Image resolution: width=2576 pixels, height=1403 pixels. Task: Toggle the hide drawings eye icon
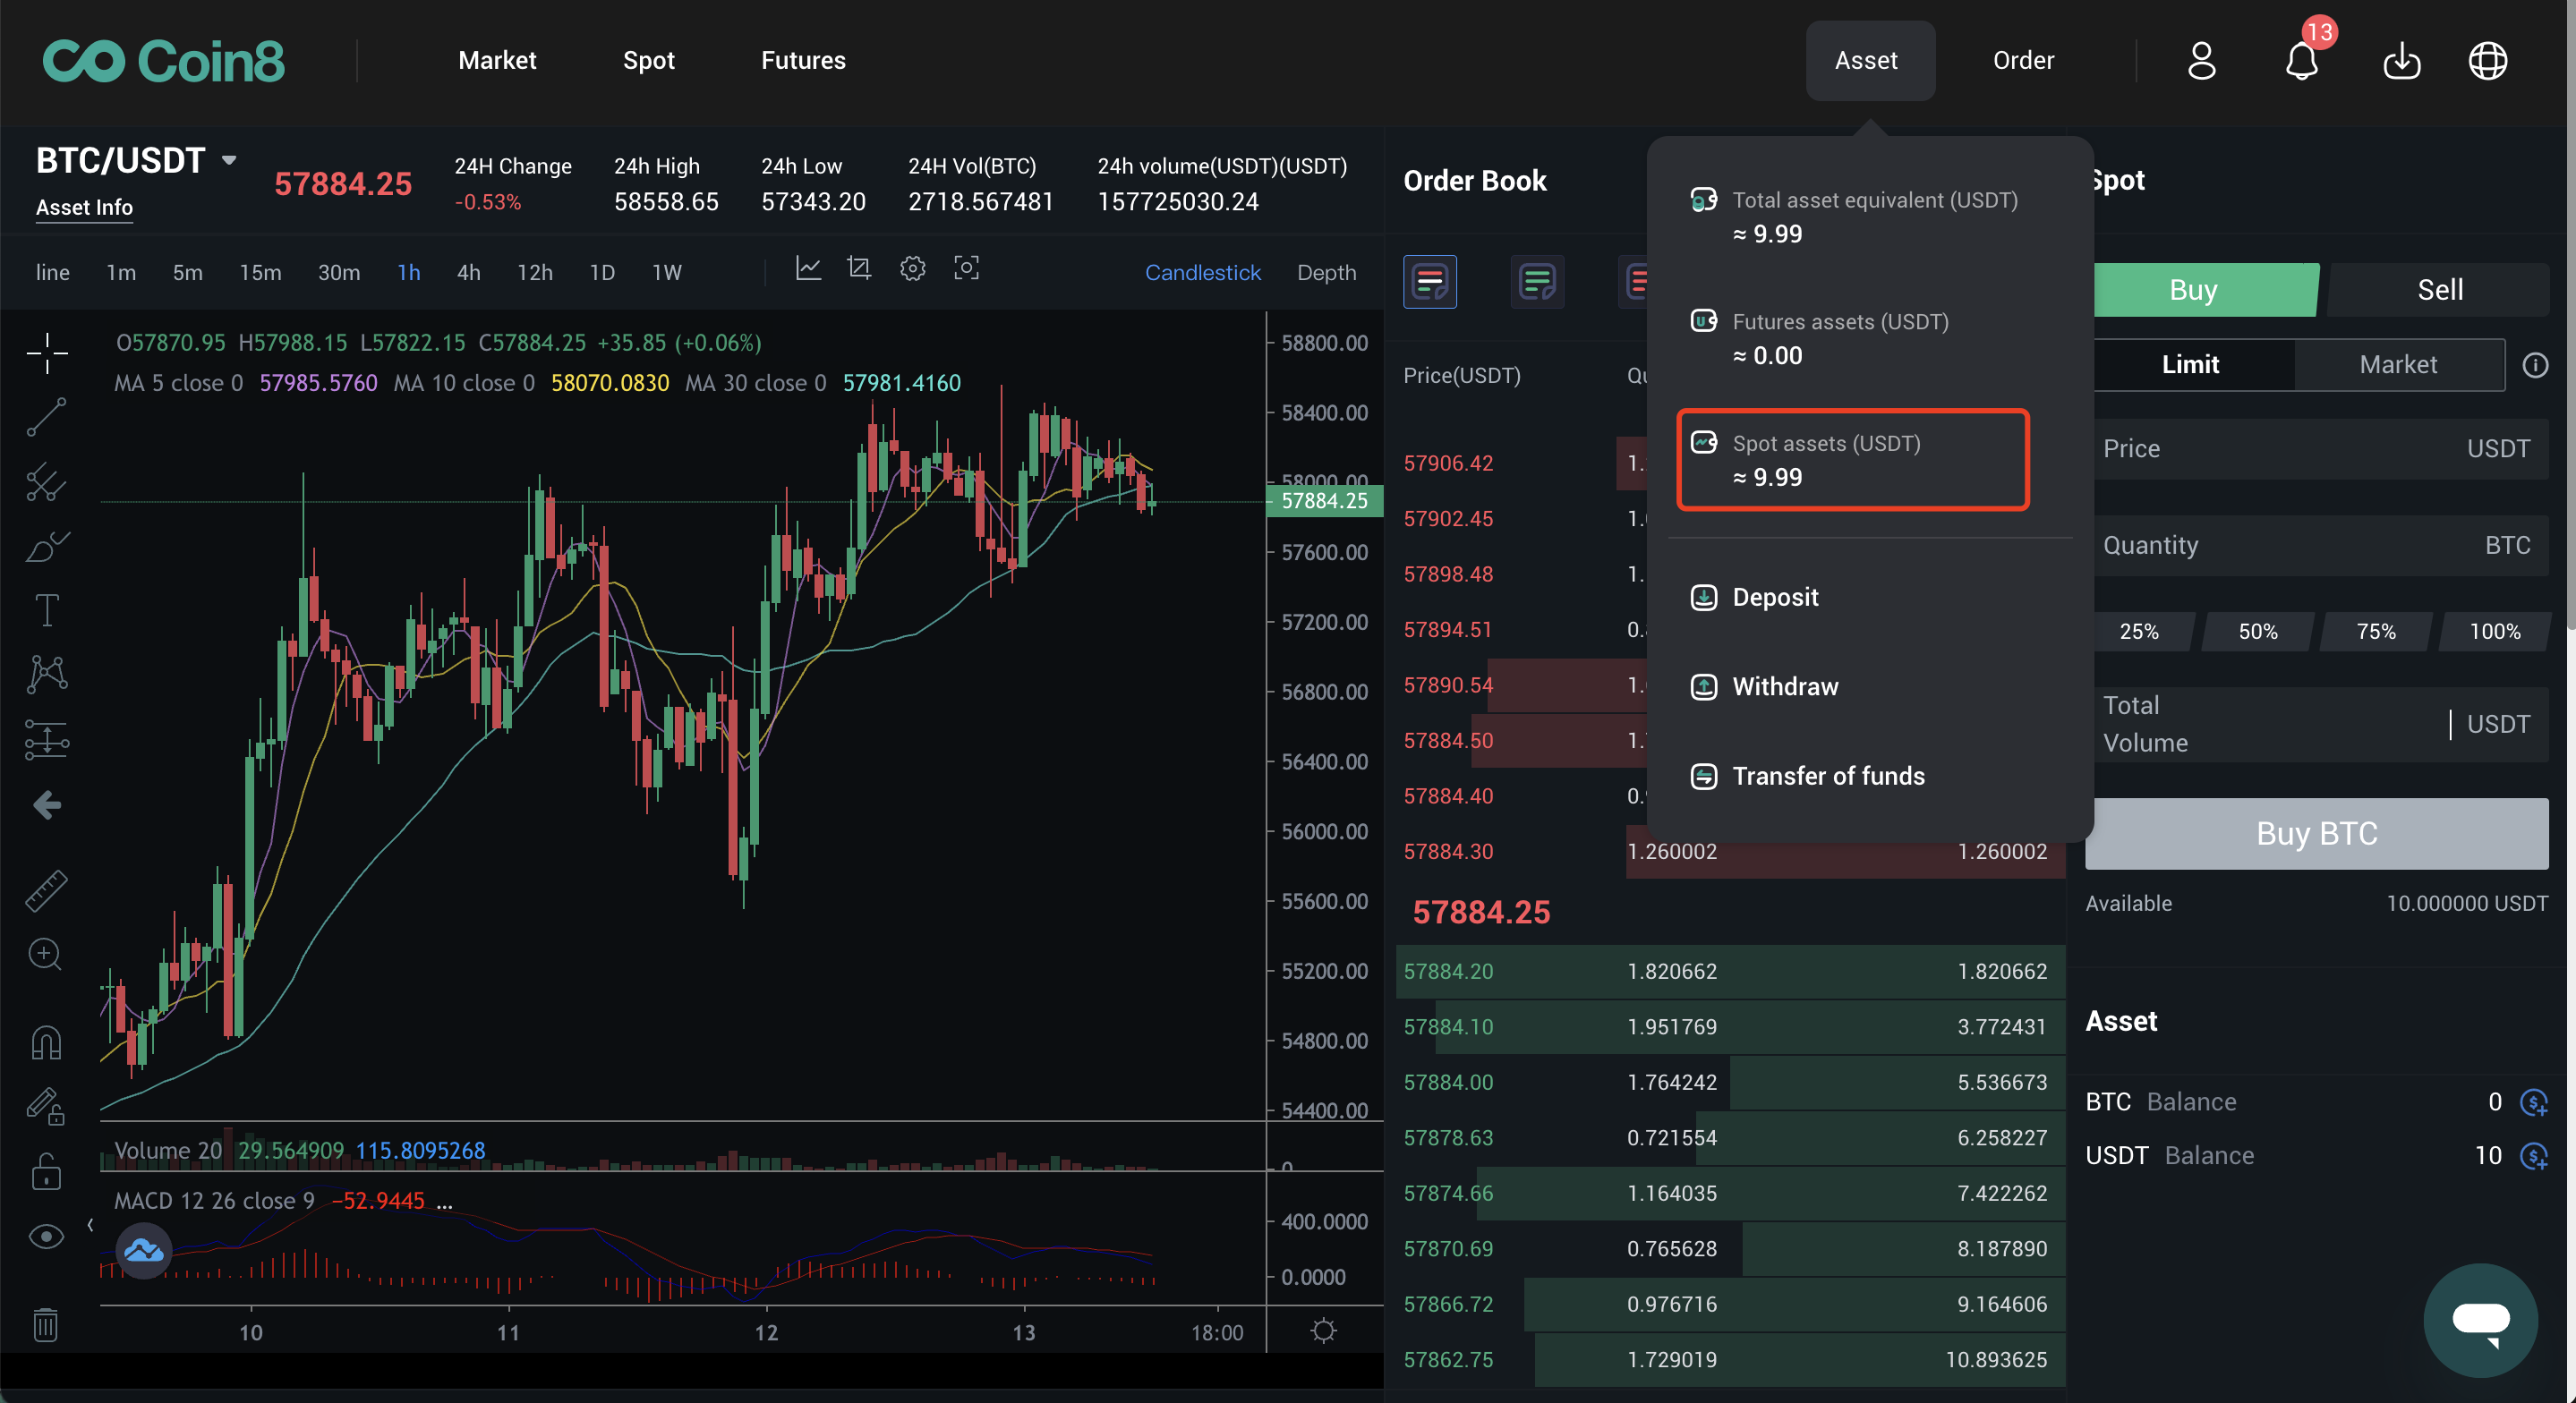click(x=46, y=1237)
